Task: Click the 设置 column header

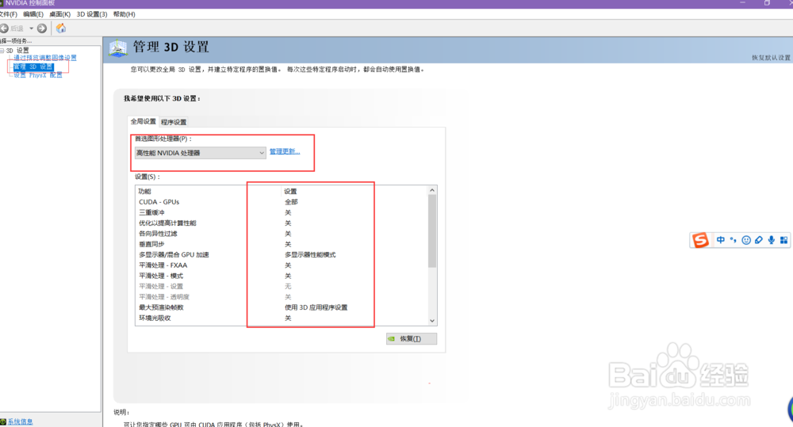Action: pos(290,191)
